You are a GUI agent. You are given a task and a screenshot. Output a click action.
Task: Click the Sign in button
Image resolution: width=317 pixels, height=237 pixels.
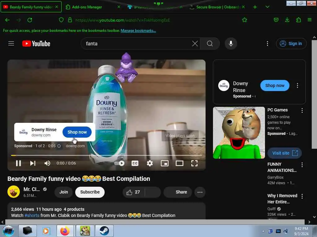pyautogui.click(x=291, y=44)
